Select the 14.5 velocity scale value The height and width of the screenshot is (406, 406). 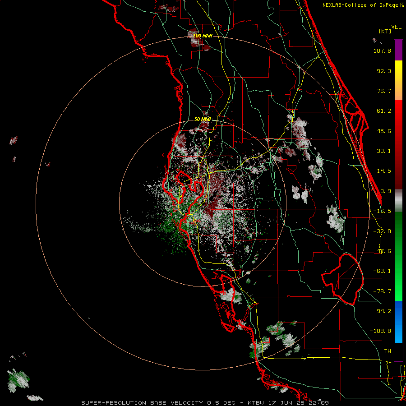pyautogui.click(x=384, y=171)
